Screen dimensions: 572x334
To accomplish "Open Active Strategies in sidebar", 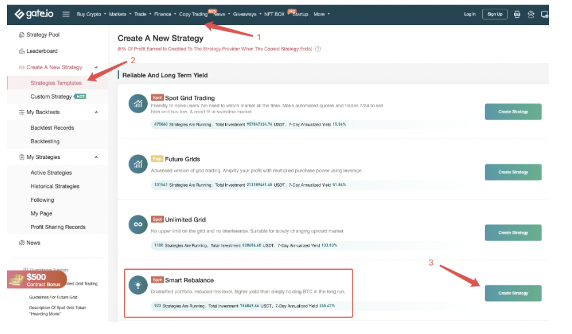I will [x=51, y=173].
